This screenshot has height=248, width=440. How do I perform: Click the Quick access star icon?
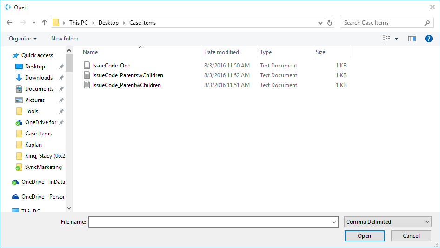16,55
